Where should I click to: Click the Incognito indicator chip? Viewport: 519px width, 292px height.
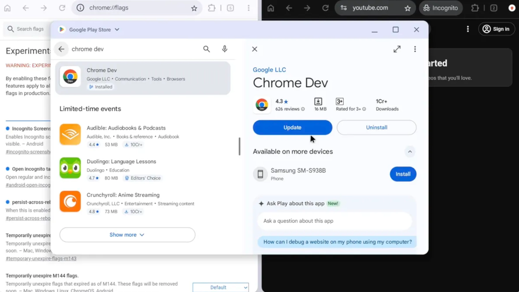point(441,8)
